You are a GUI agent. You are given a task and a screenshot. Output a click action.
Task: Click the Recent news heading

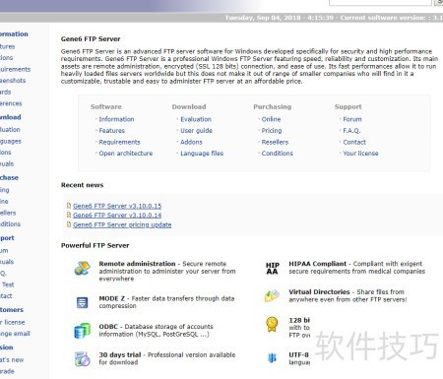pos(83,185)
